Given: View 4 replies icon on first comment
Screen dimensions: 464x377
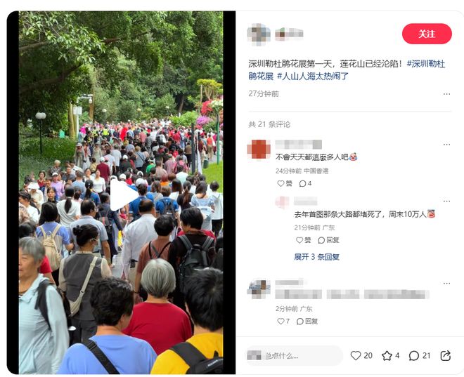Looking at the screenshot, I should click(x=305, y=183).
